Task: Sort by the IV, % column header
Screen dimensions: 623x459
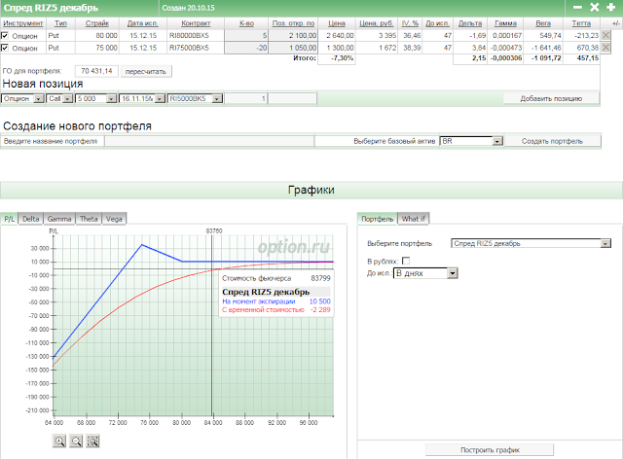Action: (410, 23)
